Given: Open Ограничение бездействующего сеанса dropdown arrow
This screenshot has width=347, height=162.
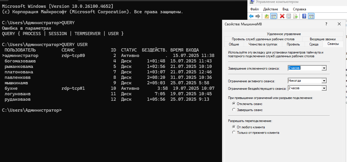Looking at the screenshot, I should click(324, 88).
